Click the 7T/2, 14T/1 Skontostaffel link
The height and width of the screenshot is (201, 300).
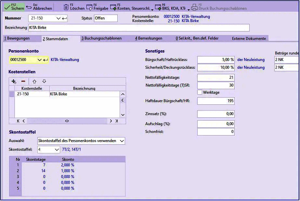pos(72,149)
